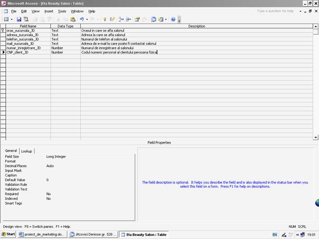Click the Field Size property value
This screenshot has height=239, width=319.
click(x=90, y=156)
